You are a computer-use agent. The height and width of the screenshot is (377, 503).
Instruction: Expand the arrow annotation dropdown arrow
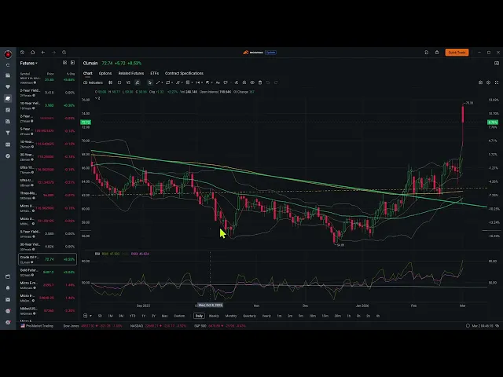211,82
